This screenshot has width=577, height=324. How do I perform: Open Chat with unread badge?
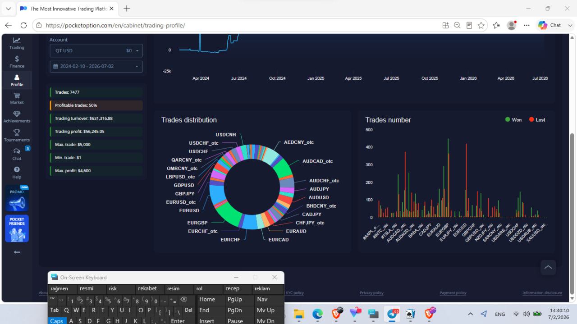17,154
